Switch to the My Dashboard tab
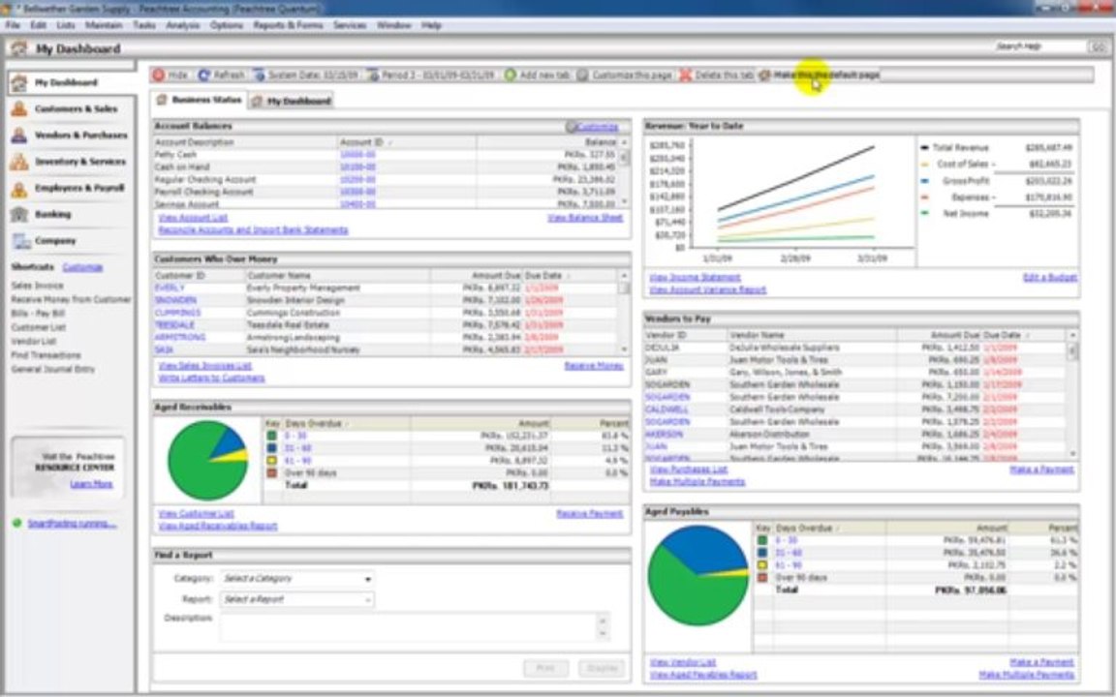Screen dimensions: 1116x697 [x=292, y=101]
